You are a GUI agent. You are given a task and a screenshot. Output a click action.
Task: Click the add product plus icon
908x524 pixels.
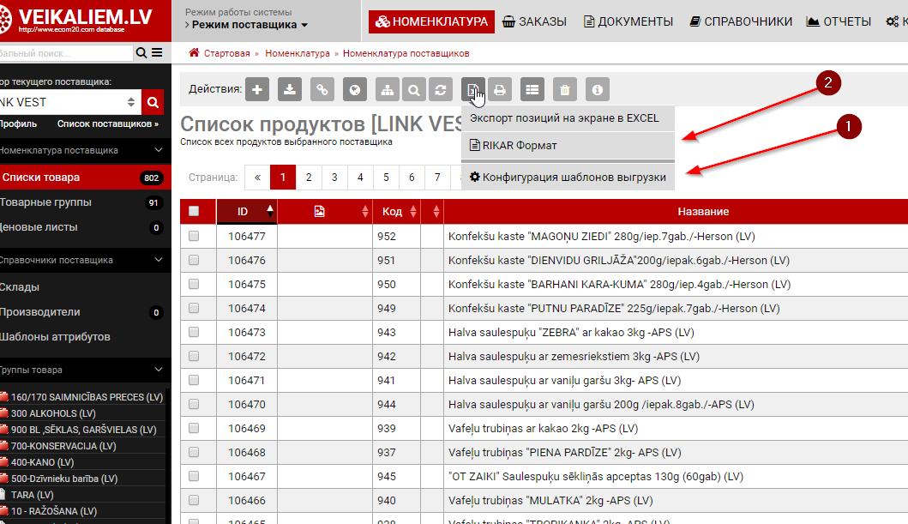tap(258, 89)
